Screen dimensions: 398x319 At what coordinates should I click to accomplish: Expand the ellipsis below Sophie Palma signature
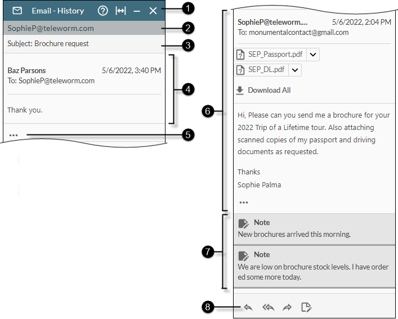[243, 202]
